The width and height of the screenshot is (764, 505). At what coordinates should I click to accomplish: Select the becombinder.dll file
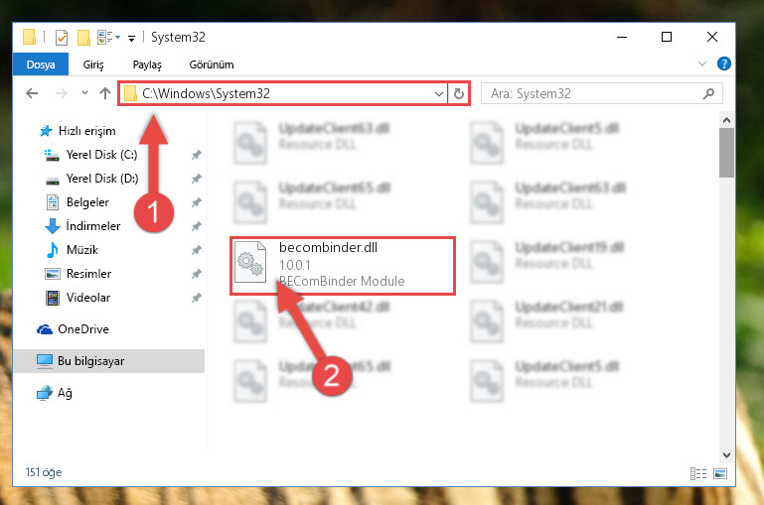(x=343, y=266)
